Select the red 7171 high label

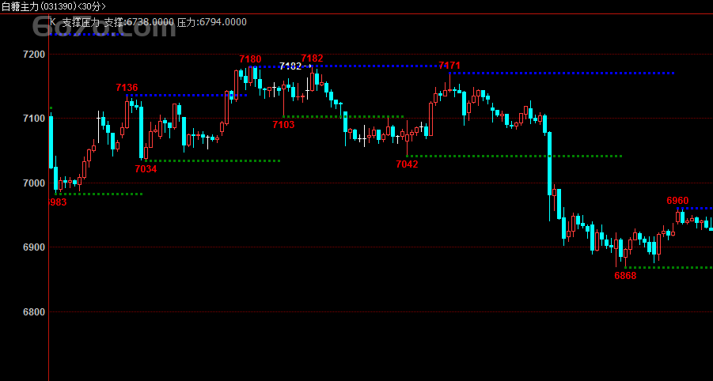(x=449, y=66)
